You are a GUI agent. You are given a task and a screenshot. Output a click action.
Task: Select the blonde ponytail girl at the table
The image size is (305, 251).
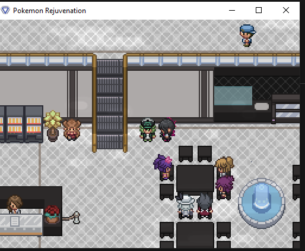224,167
